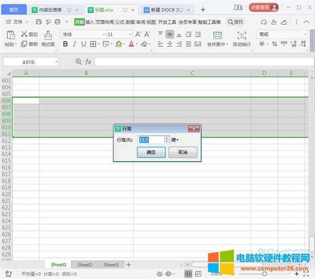Expand the row height unit dropdown 磅
315x279 pixels.
pyautogui.click(x=175, y=140)
